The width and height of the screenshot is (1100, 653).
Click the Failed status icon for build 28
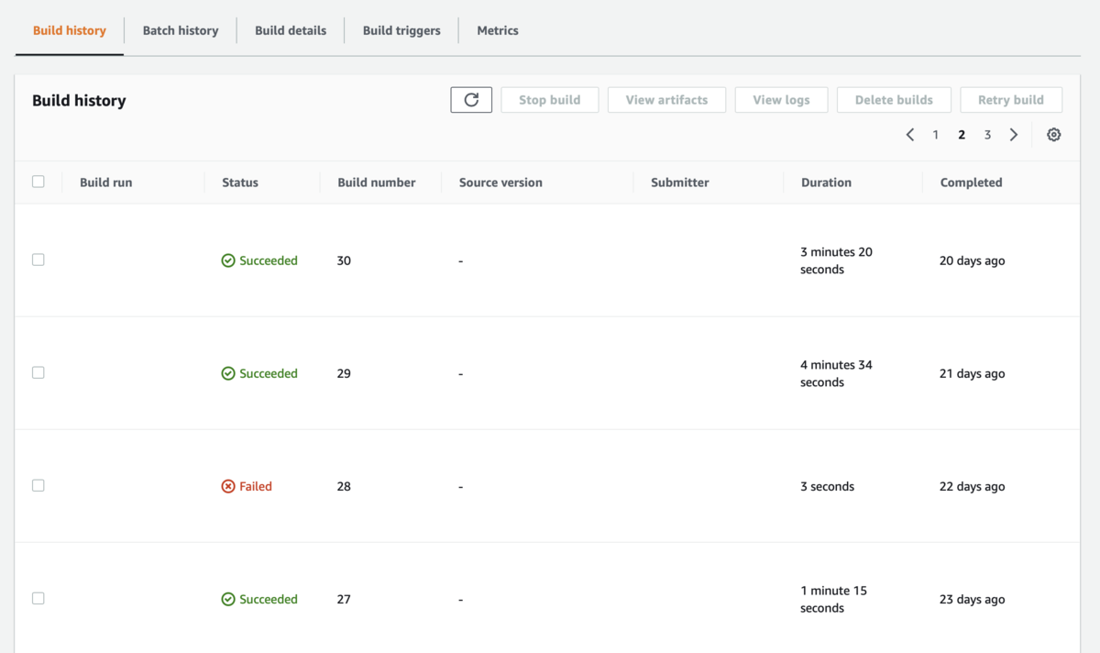point(228,486)
